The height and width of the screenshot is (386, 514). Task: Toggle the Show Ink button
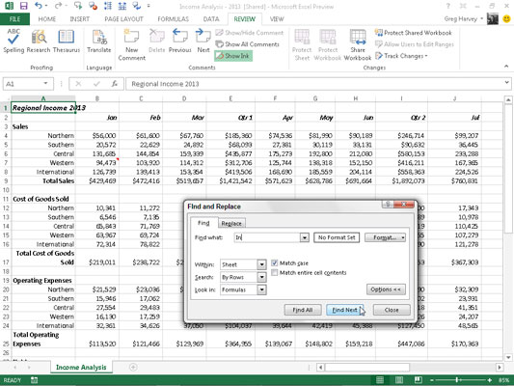(x=233, y=56)
